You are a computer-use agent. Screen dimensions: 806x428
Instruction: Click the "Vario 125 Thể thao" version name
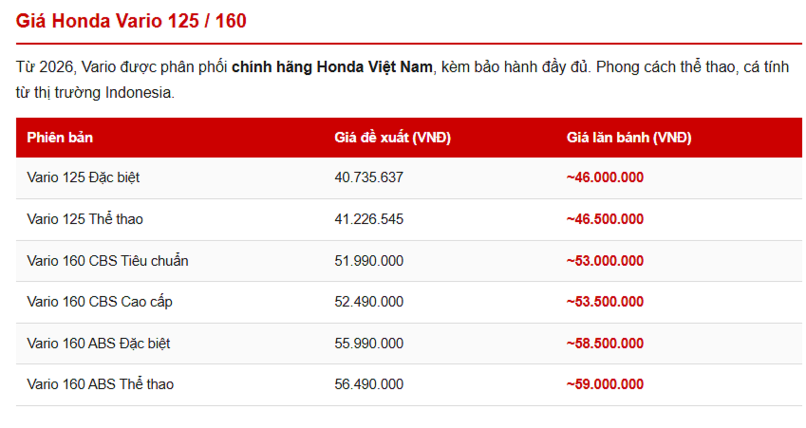pyautogui.click(x=85, y=219)
